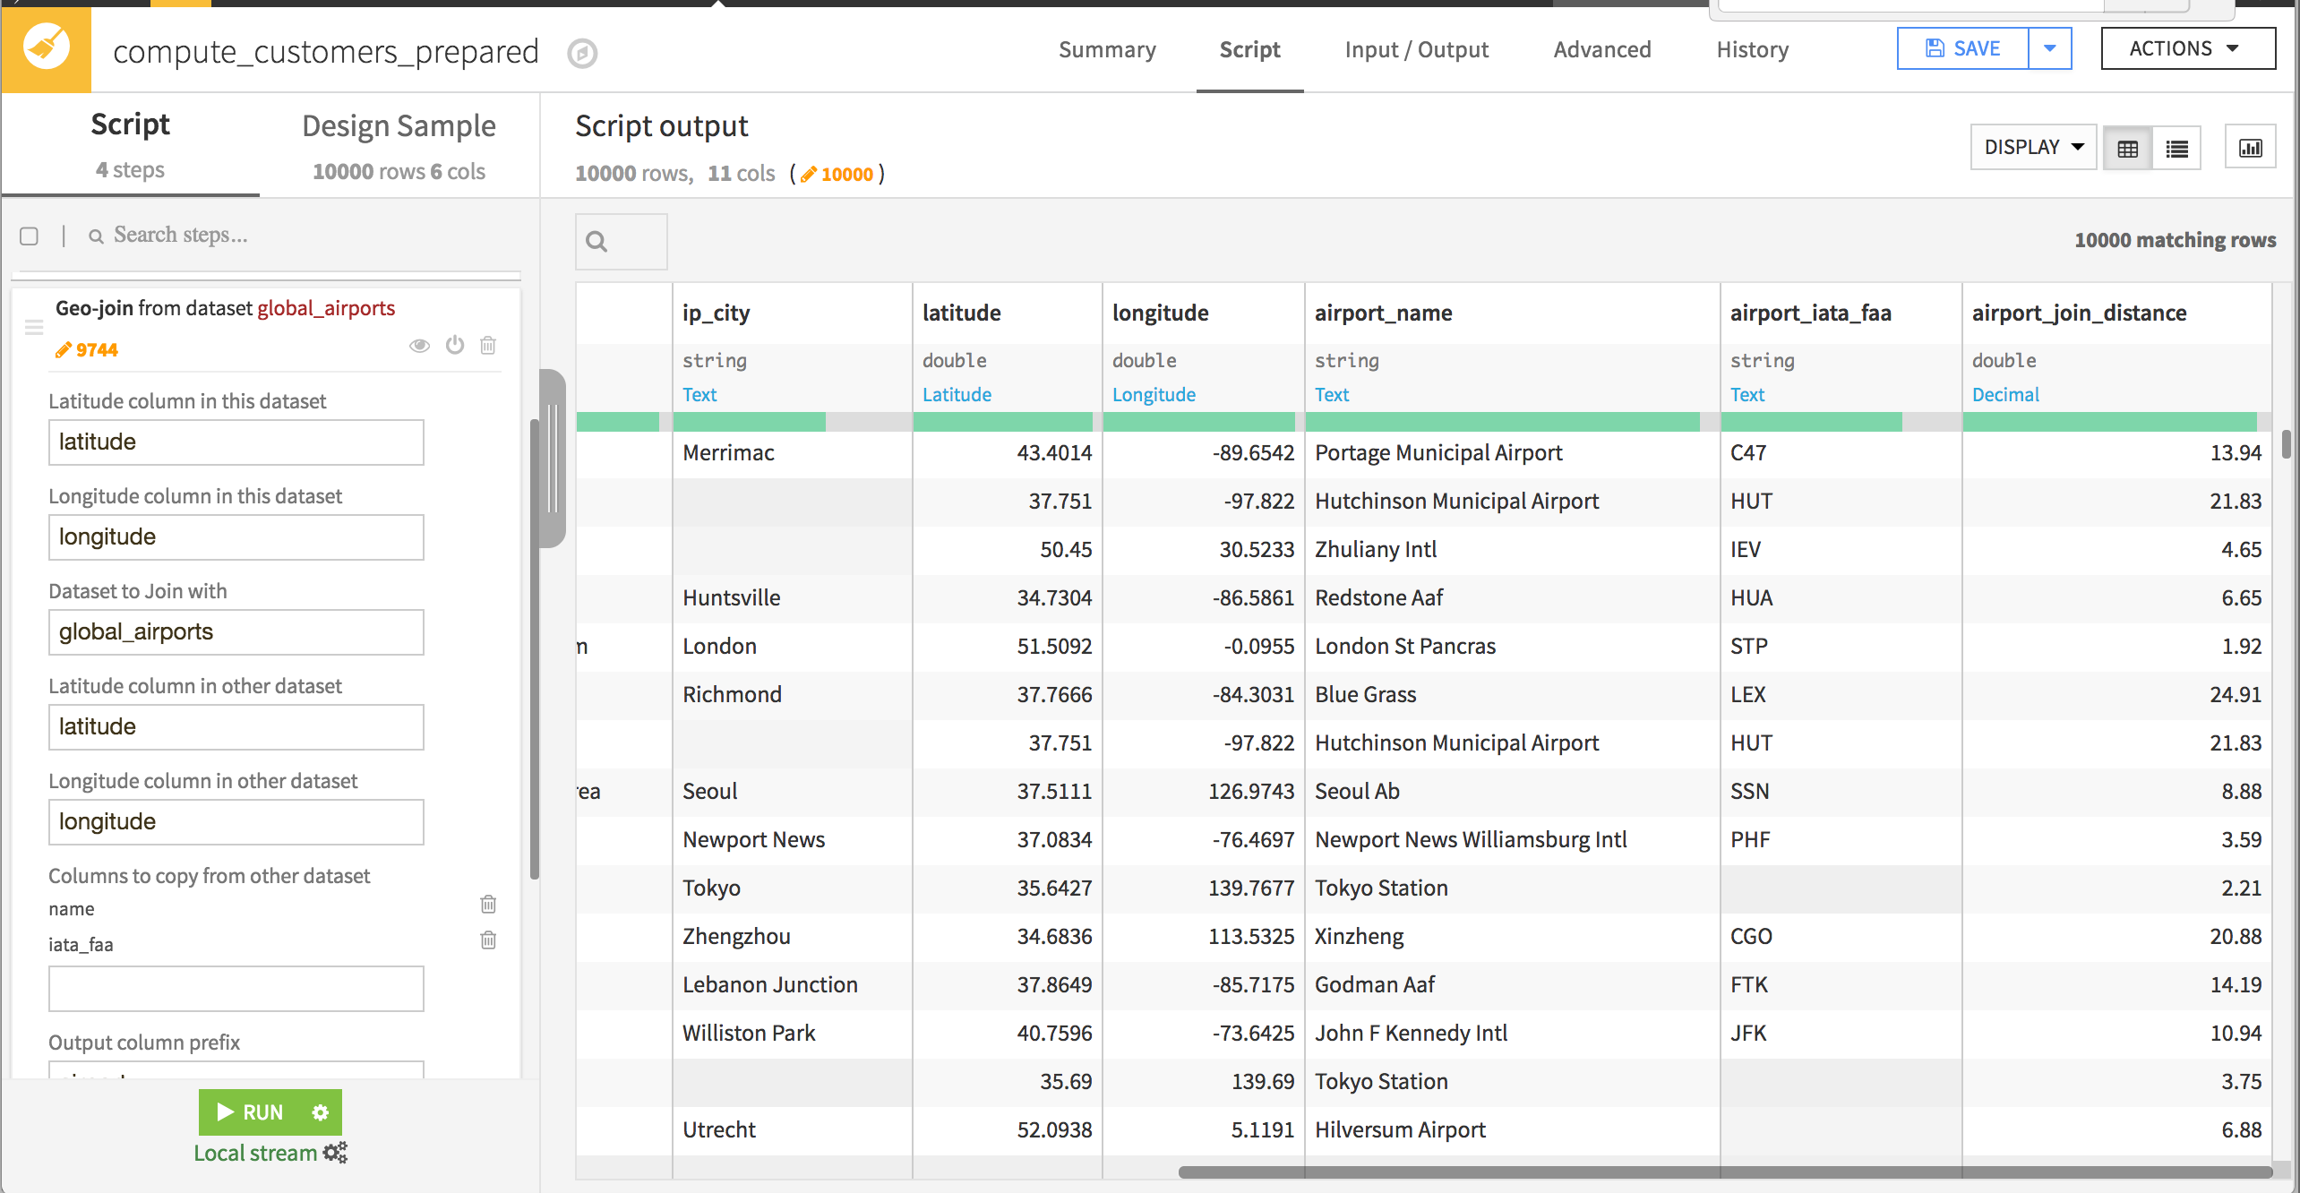Viewport: 2300px width, 1193px height.
Task: Open the latitude column header menu
Action: pyautogui.click(x=962, y=313)
